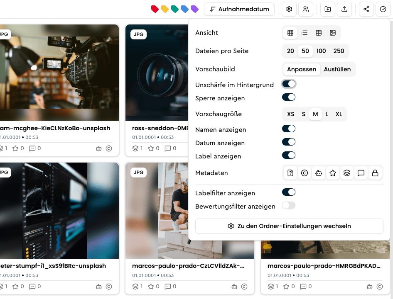
Task: Click the upload icon in toolbar
Action: coord(344,9)
